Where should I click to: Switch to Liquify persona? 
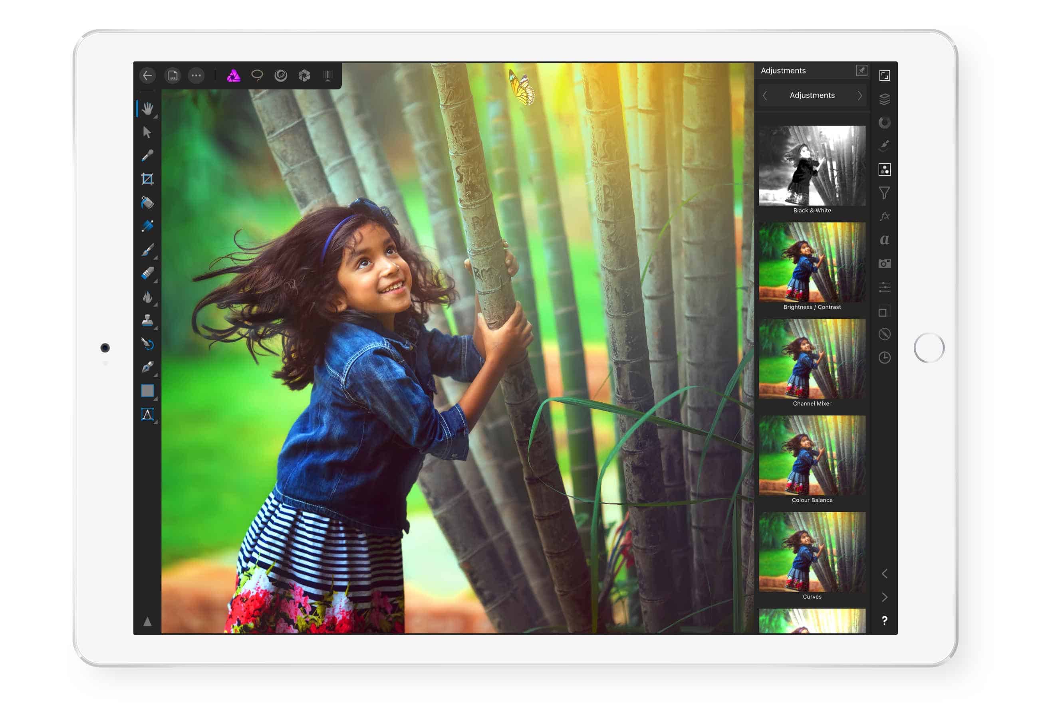[281, 75]
